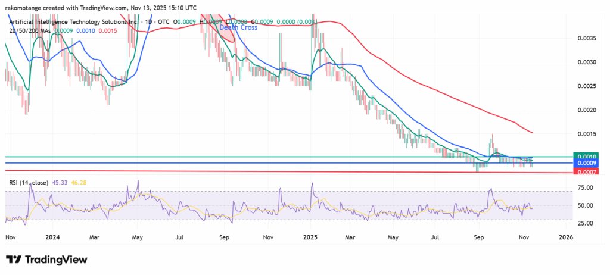Click the TradingView wordmark at bottom
Image resolution: width=610 pixels, height=275 pixels.
click(x=55, y=260)
